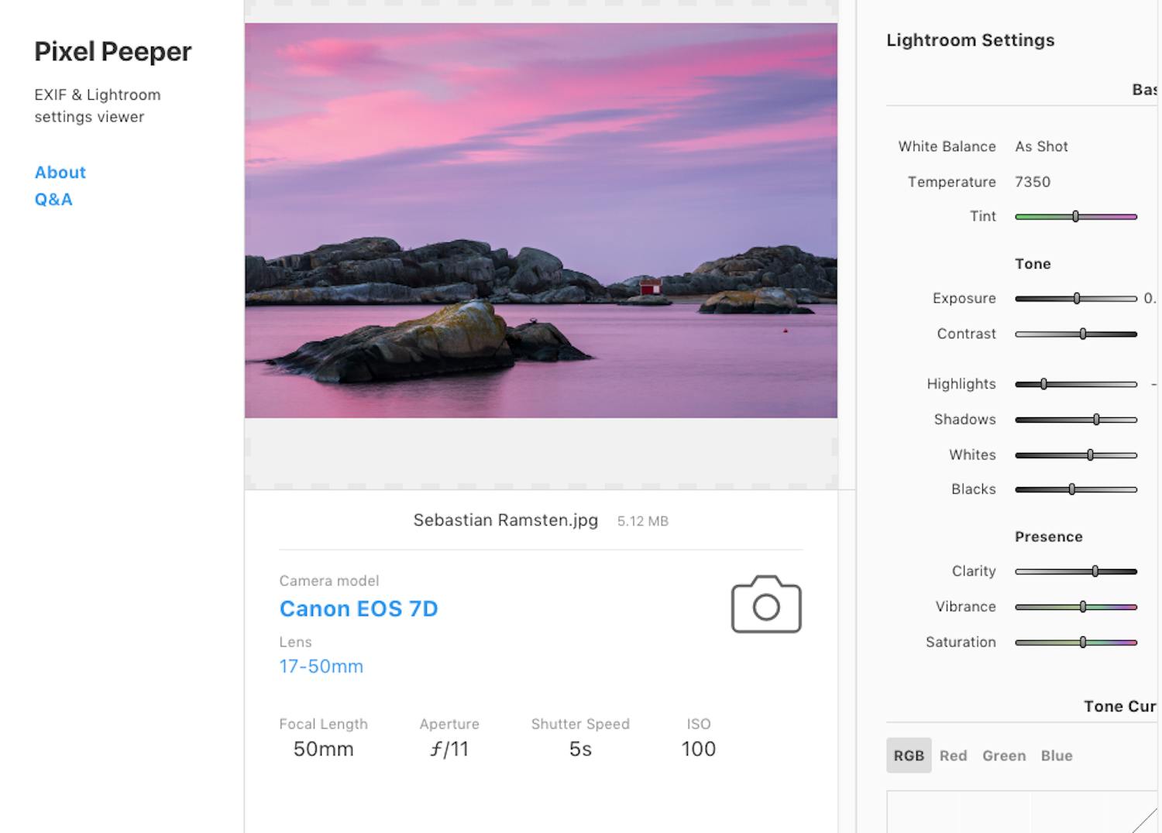Image resolution: width=1162 pixels, height=833 pixels.
Task: Adjust the Saturation slider
Action: point(1083,642)
